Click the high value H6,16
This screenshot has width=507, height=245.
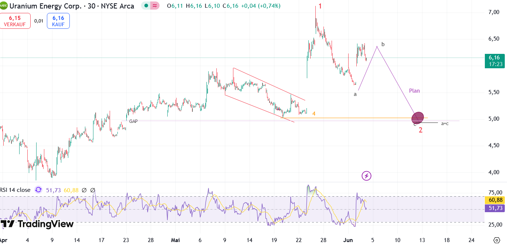(193, 6)
